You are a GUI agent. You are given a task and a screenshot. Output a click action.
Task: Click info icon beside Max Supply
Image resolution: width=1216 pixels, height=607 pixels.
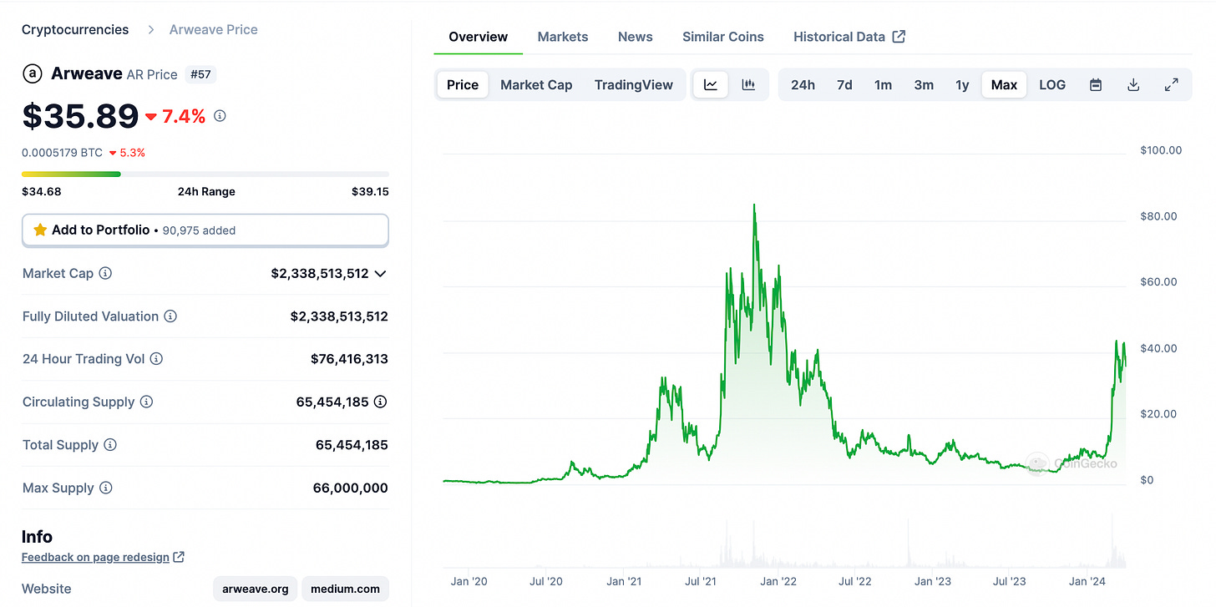(106, 488)
